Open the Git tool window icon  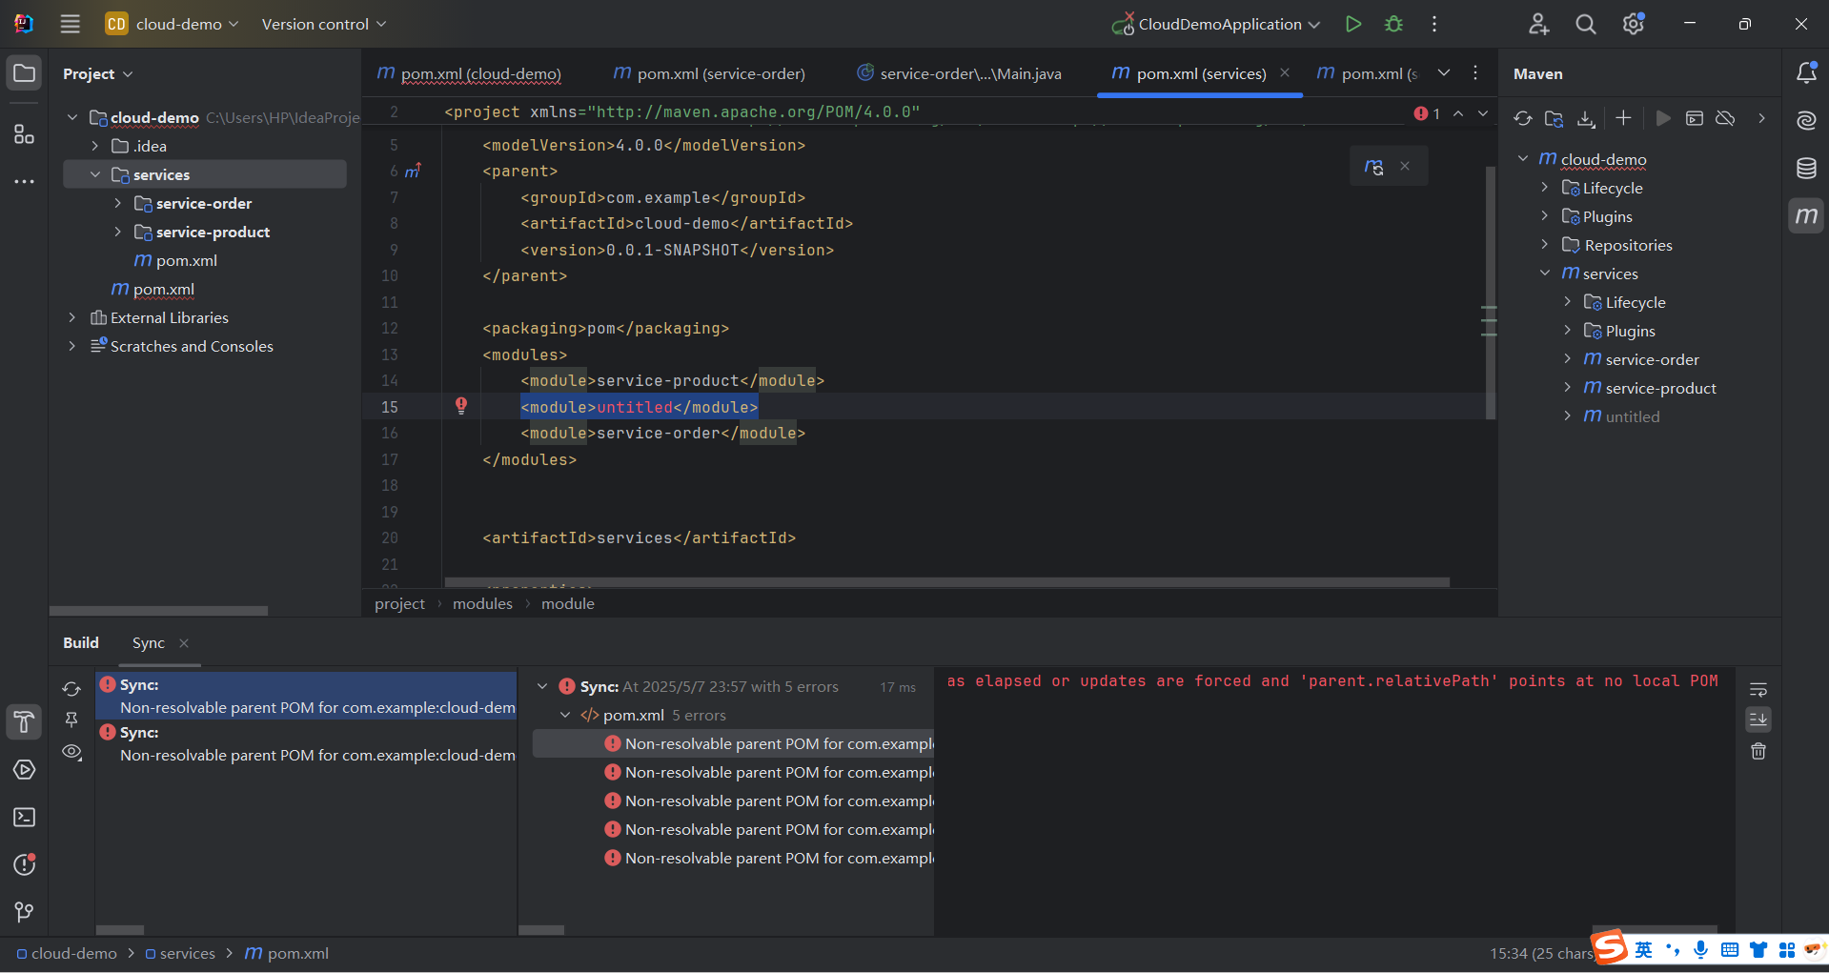[x=24, y=912]
